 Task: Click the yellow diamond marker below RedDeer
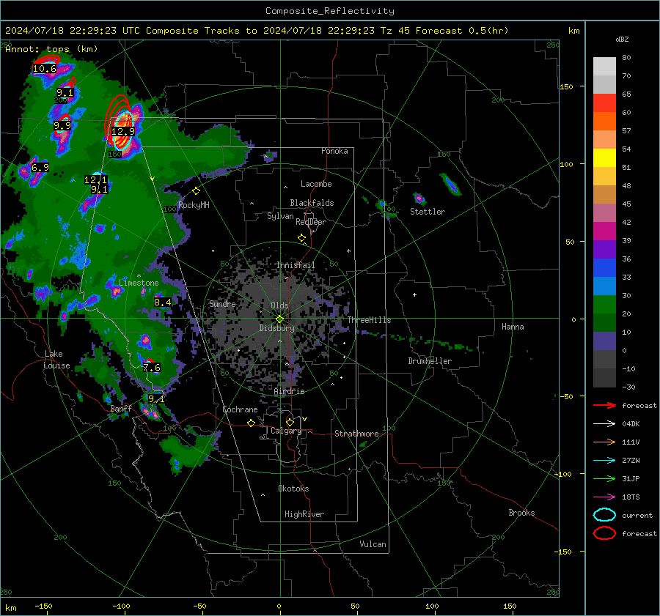301,238
